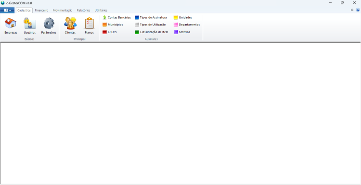This screenshot has height=185, width=361.
Task: Click the Motivos label
Action: click(x=184, y=32)
